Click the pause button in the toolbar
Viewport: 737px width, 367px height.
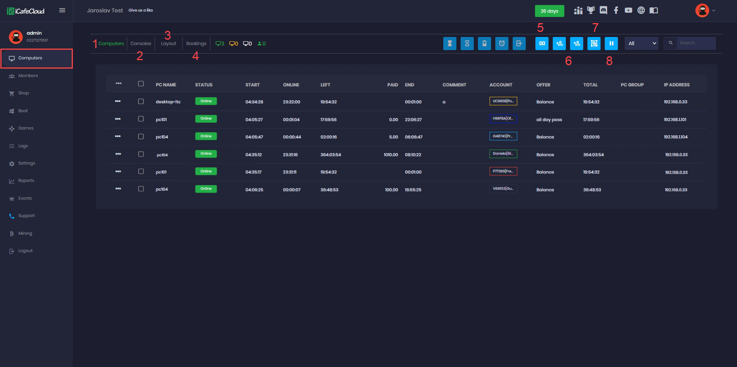[x=611, y=44]
